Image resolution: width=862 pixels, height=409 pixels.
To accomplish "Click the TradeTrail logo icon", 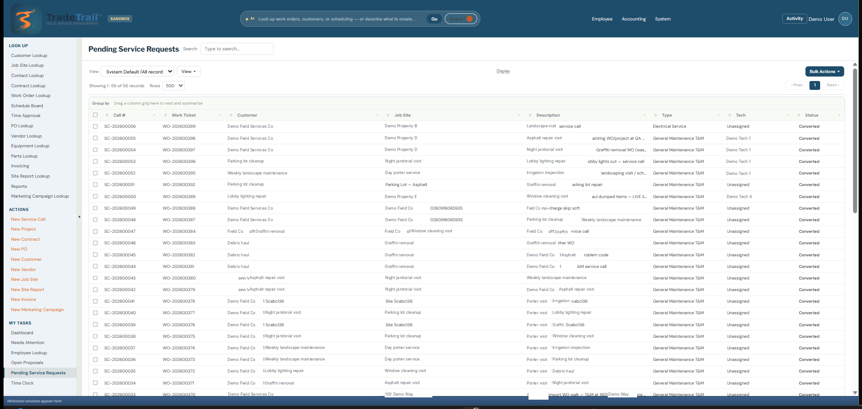I will click(26, 19).
